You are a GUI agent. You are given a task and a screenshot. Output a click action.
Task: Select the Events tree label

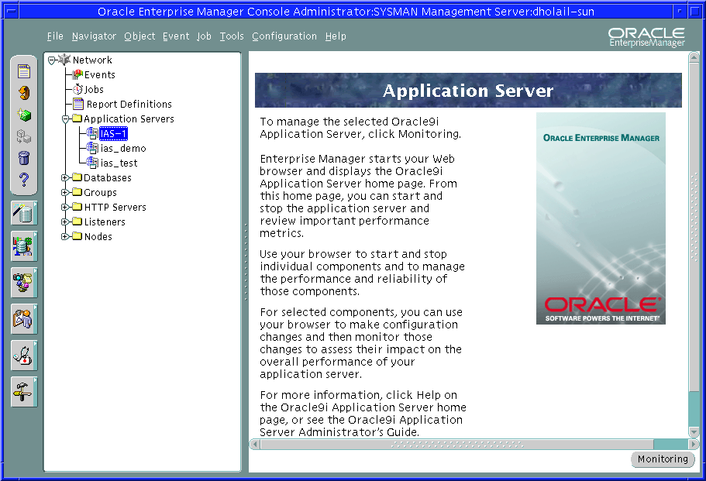click(x=99, y=74)
